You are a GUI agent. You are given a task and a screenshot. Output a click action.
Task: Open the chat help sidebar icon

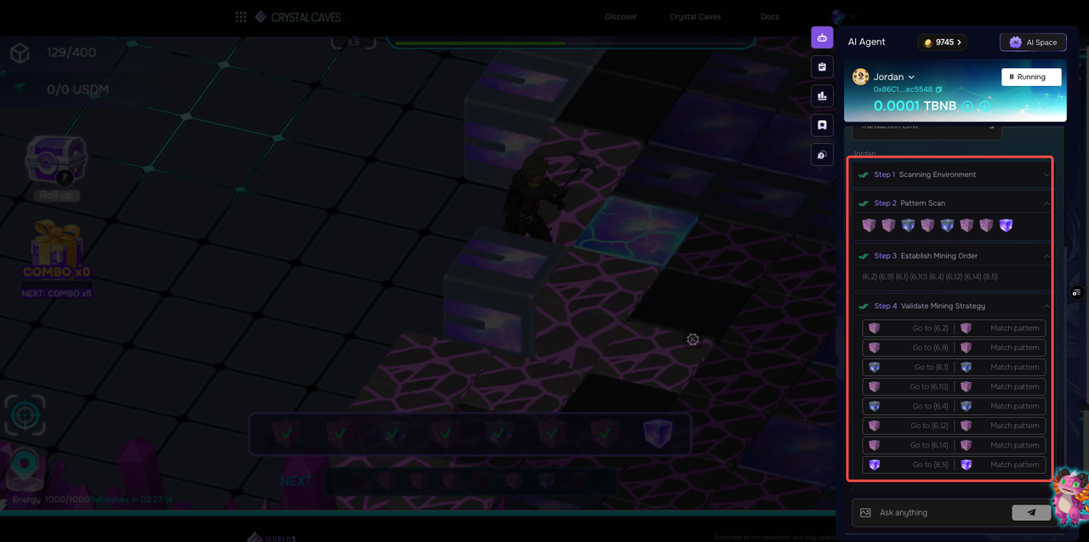[x=822, y=155]
